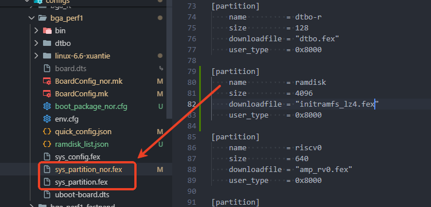Click the uboot-board.dts file icon

pos(47,195)
